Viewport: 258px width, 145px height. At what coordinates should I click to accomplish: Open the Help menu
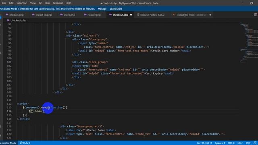[68, 3]
